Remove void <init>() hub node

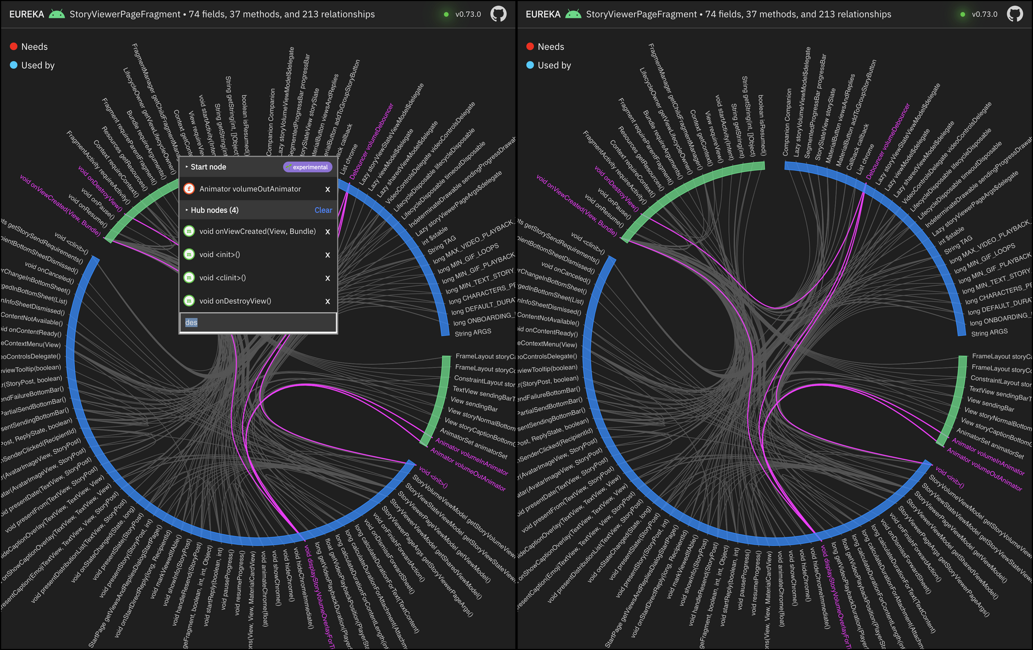tap(327, 255)
